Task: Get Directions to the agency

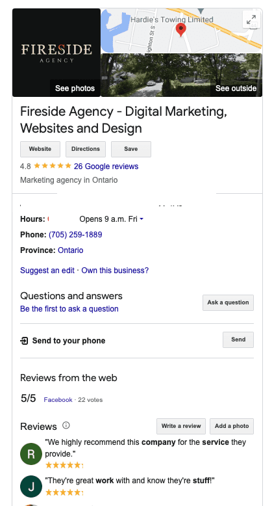Action: 86,149
